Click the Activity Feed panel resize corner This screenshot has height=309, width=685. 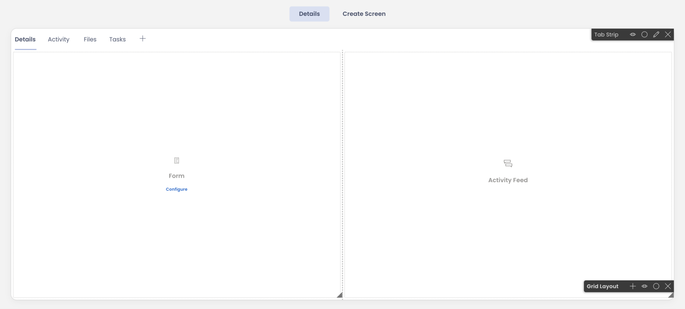pyautogui.click(x=671, y=295)
